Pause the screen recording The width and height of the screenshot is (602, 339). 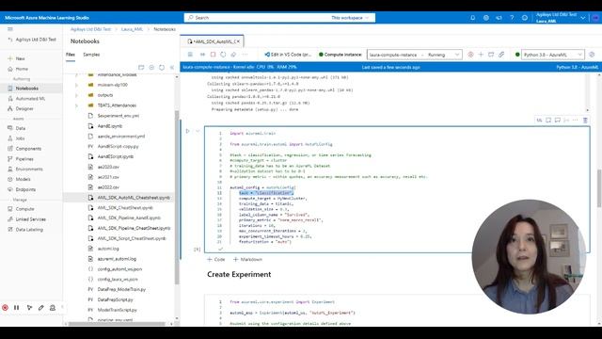[17, 308]
